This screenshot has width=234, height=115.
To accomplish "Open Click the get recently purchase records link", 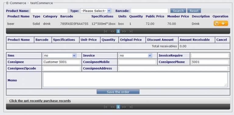I will pyautogui.click(x=40, y=101).
